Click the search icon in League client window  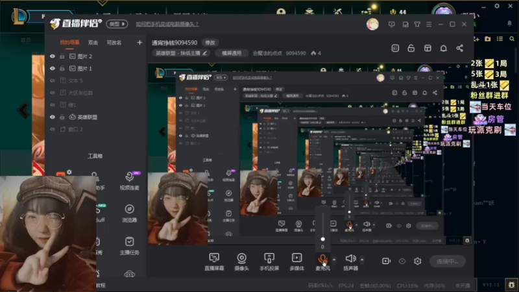click(x=512, y=39)
